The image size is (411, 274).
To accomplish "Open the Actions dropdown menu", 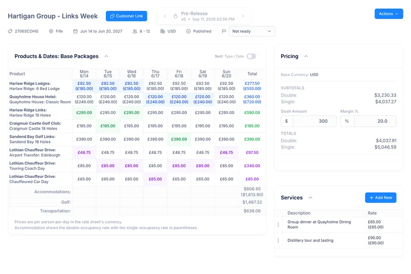I will pos(389,14).
